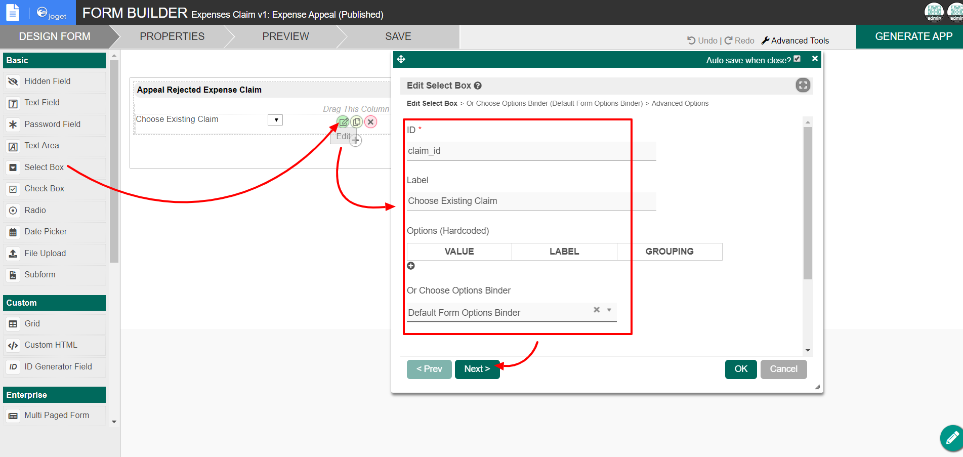Click the move handle icon on dialog header
The width and height of the screenshot is (963, 457).
401,60
